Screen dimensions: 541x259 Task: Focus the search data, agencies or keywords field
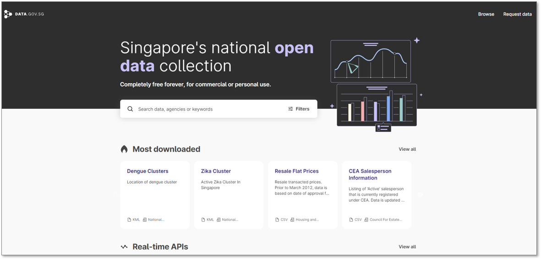click(210, 109)
